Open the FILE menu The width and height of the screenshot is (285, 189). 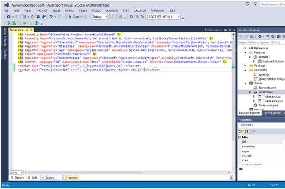click(6, 10)
